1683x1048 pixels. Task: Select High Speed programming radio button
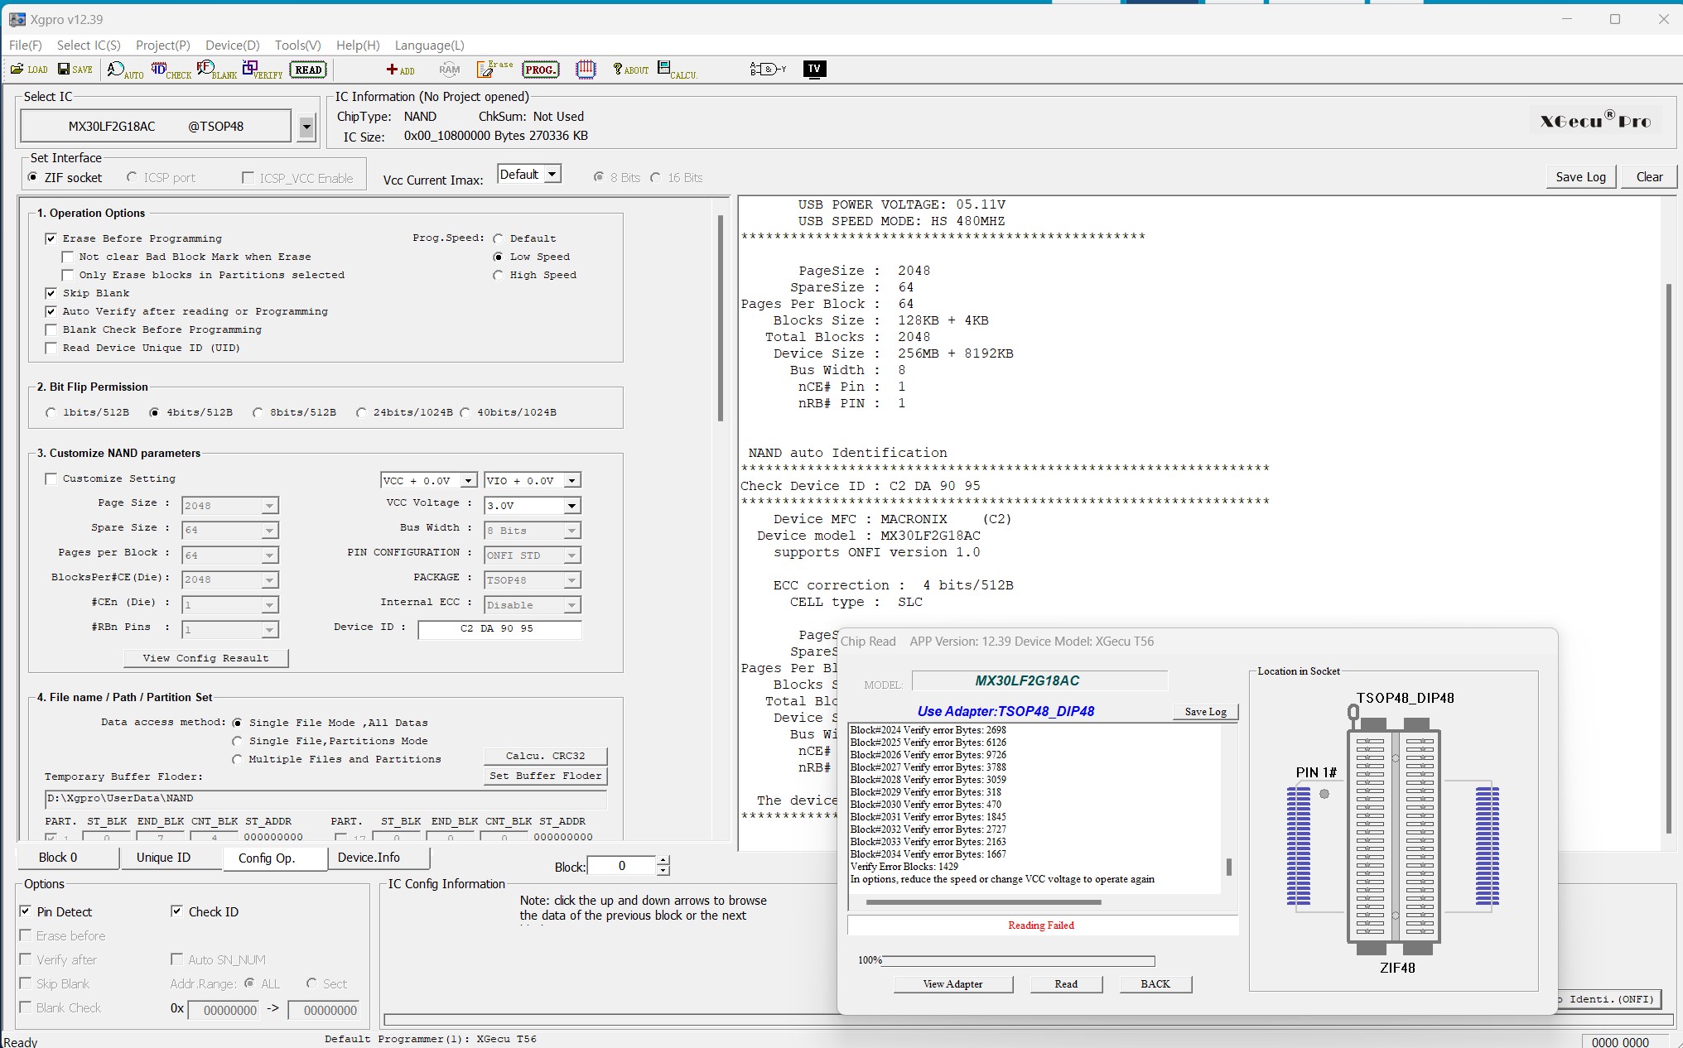coord(498,275)
